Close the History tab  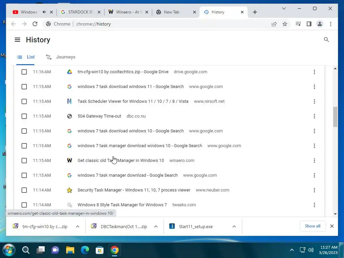click(242, 12)
